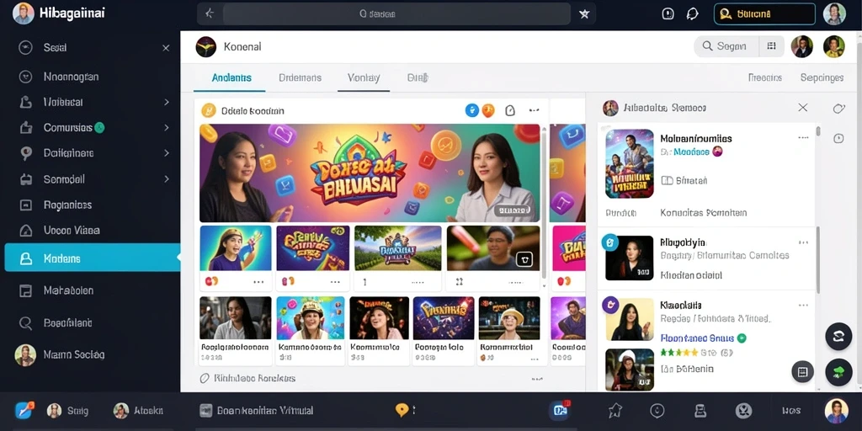Open the yellow chat icon in bottom bar

point(402,410)
